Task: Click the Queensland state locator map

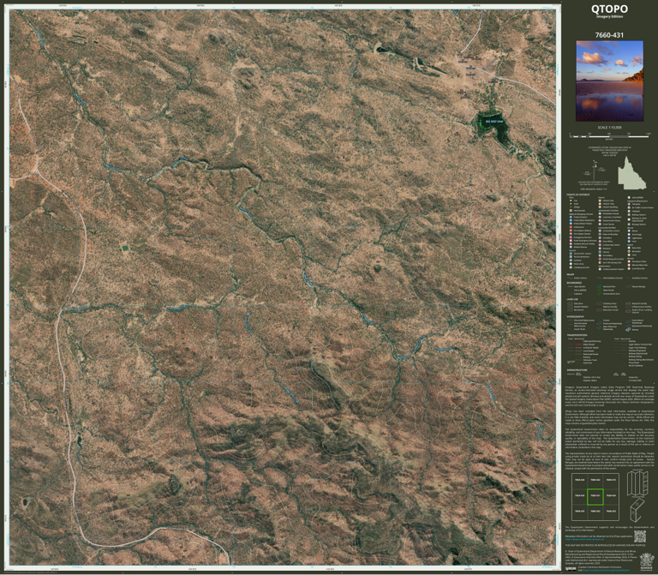Action: tap(631, 173)
